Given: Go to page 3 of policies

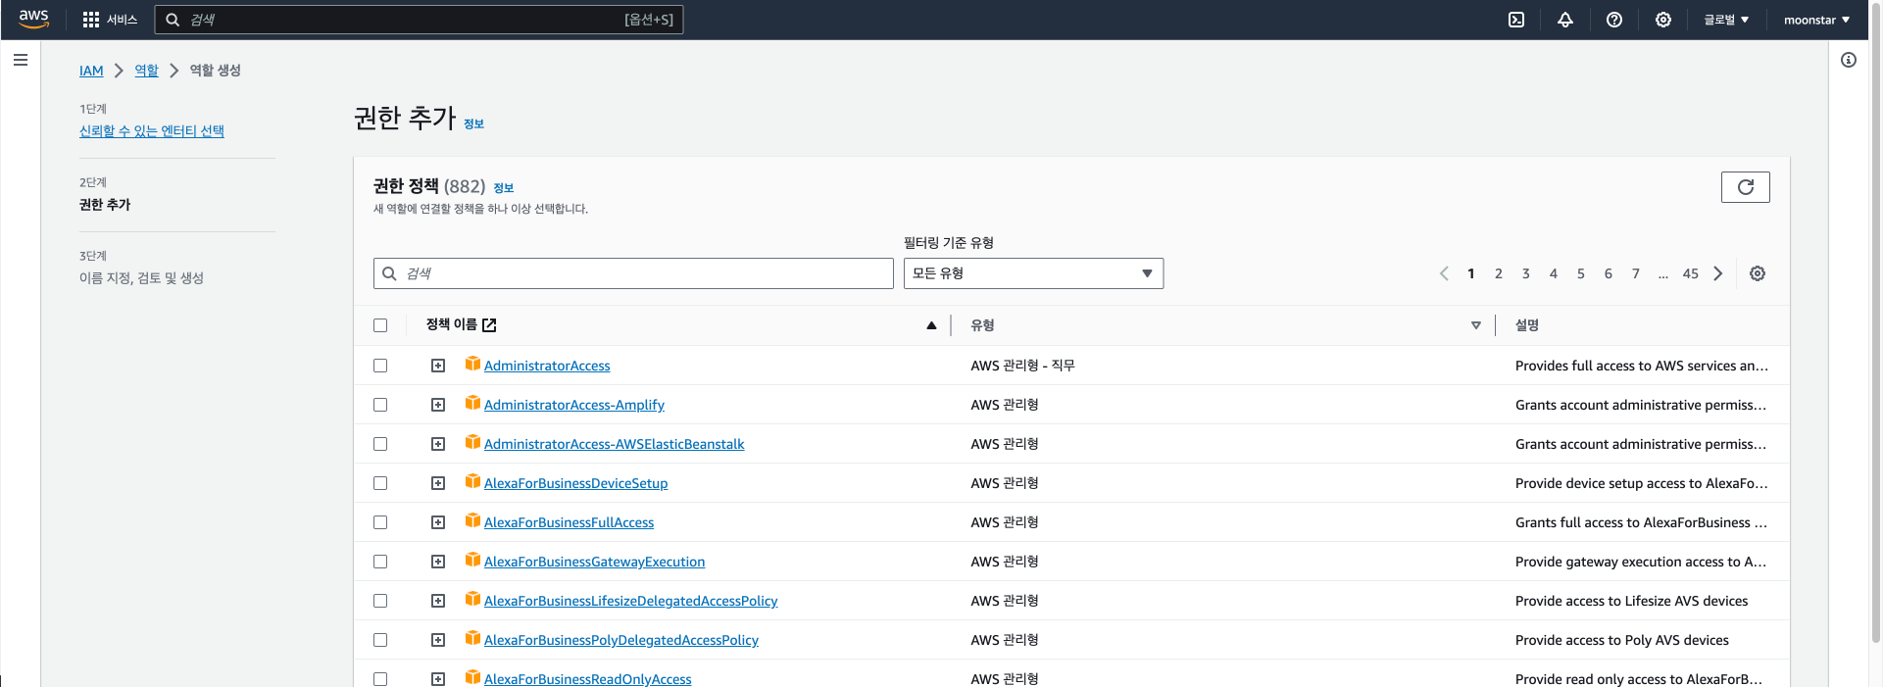Looking at the screenshot, I should point(1526,273).
